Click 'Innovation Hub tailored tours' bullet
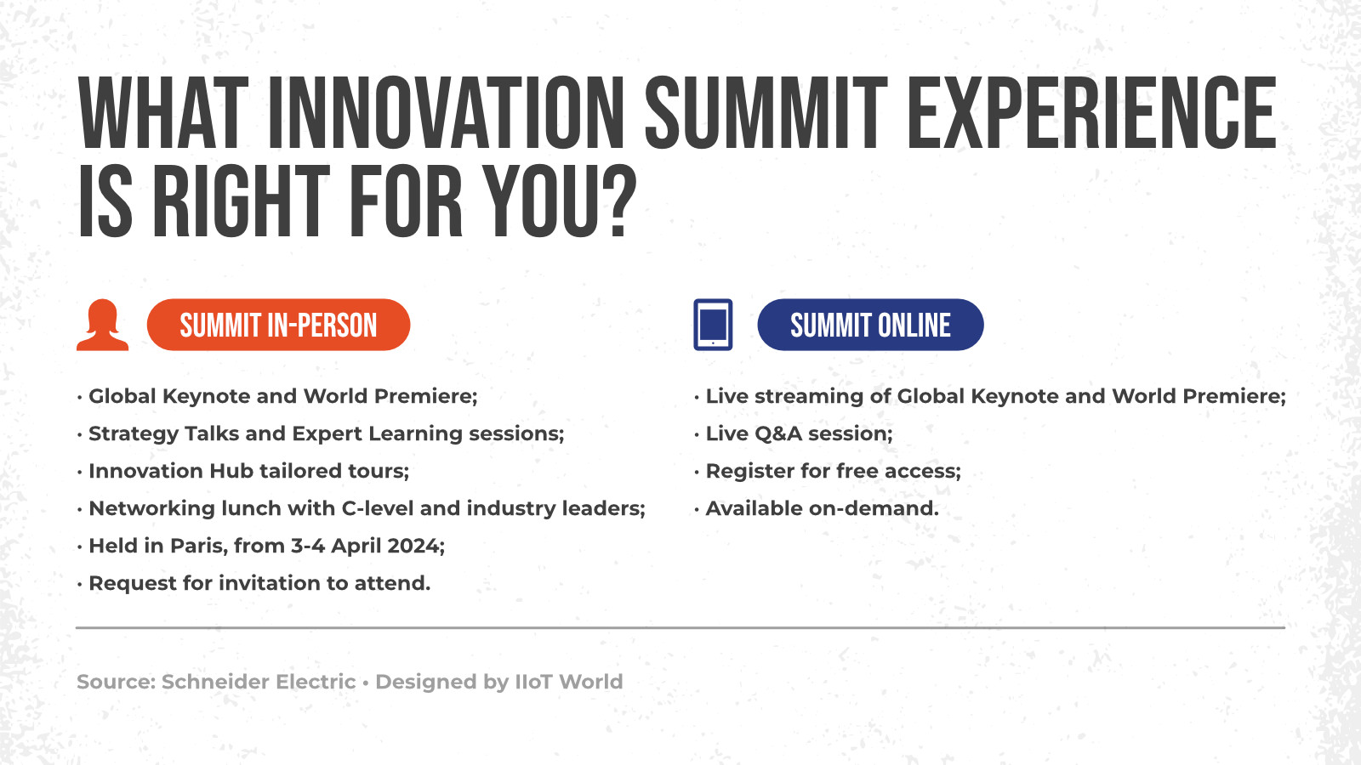 pos(243,471)
